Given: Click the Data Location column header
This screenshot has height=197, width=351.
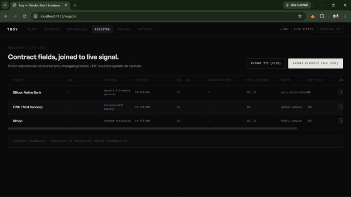Looking at the screenshot, I should [258, 80].
